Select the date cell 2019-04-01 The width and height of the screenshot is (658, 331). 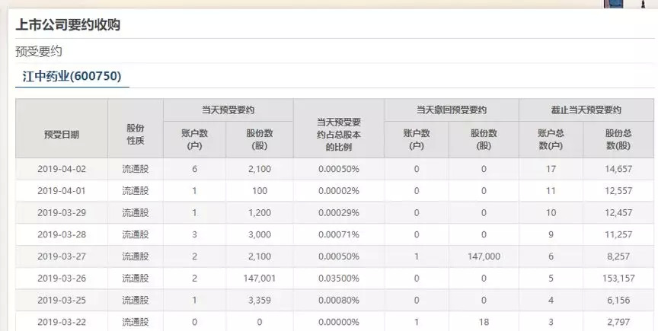tap(62, 191)
